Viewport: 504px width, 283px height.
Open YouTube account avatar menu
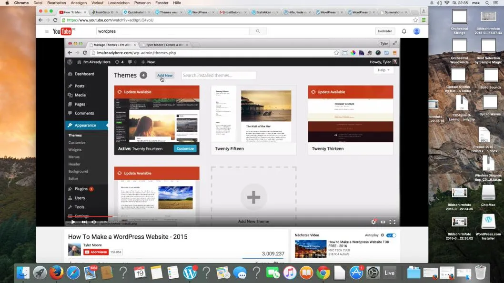416,31
